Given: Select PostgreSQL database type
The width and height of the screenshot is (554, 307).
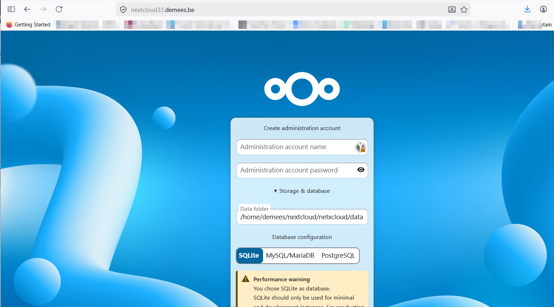Looking at the screenshot, I should point(338,256).
